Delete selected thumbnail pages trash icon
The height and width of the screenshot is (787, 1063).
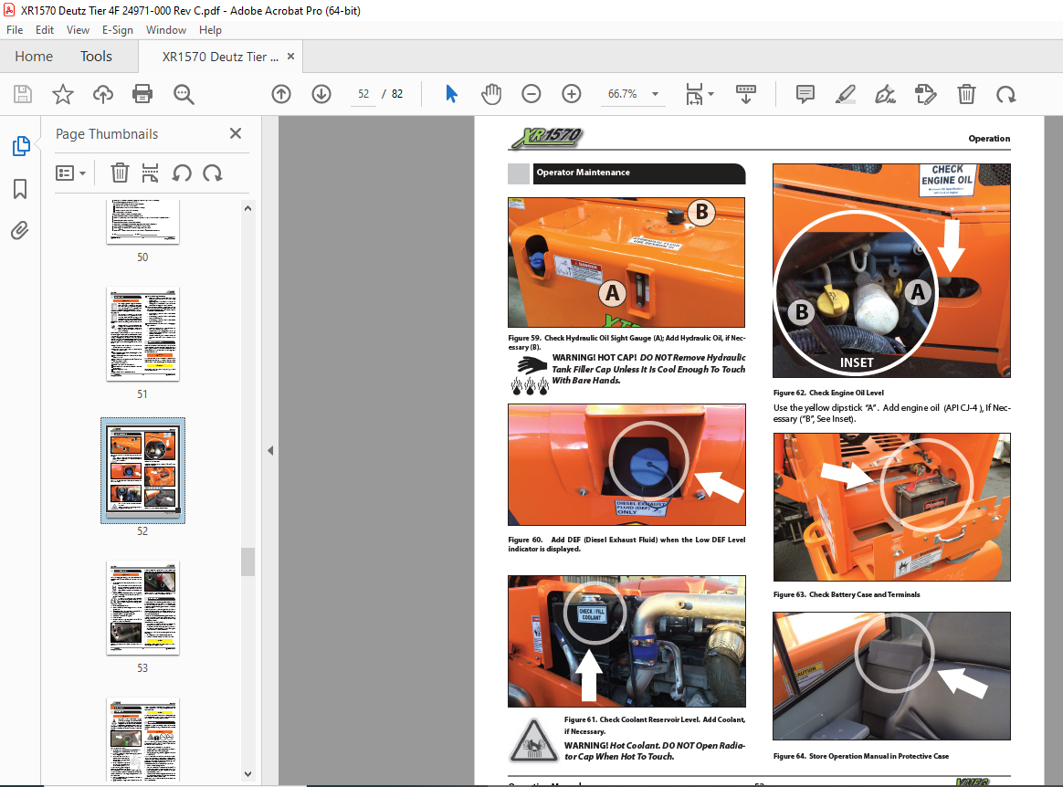[120, 173]
